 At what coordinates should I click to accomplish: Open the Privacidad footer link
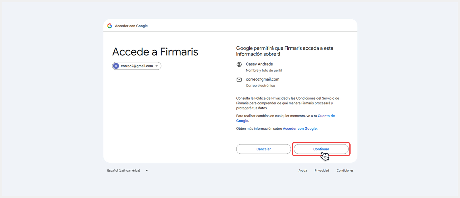322,171
